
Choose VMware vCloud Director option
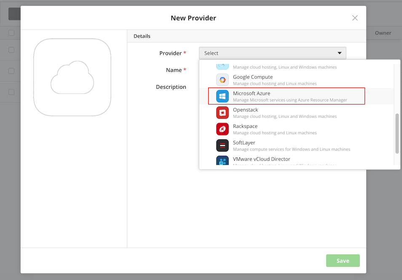pyautogui.click(x=297, y=160)
